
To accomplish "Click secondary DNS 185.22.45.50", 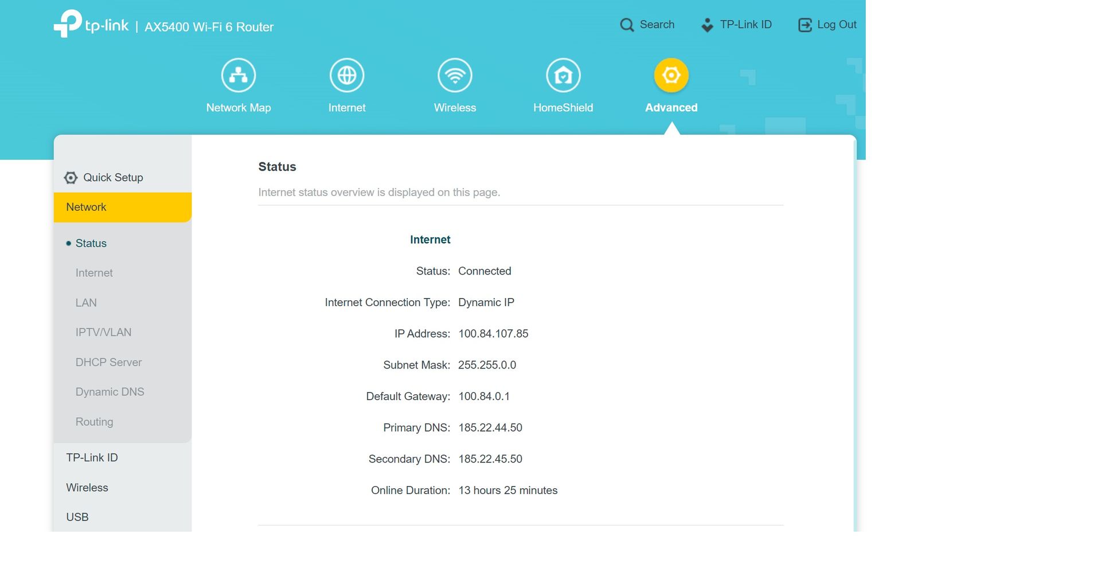I will click(x=490, y=459).
